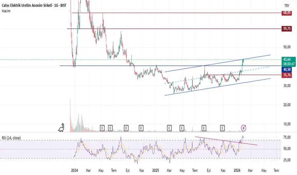The width and height of the screenshot is (297, 175).
Task: Click the current price 43,64 label
Action: coord(289,62)
